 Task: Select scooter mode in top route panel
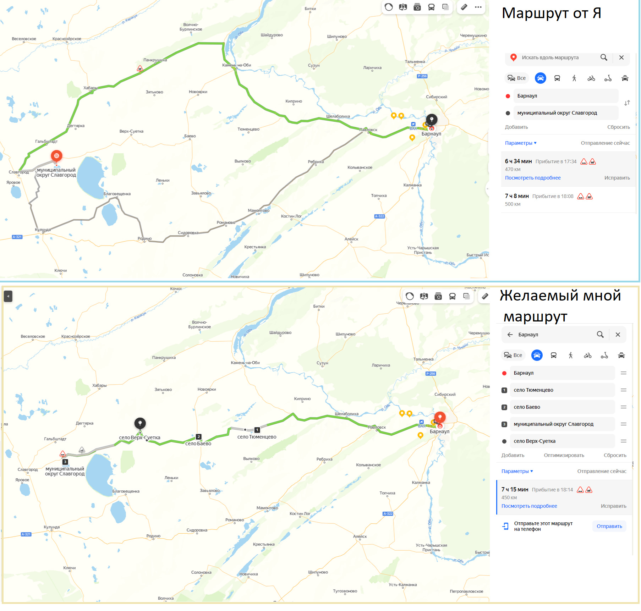pos(608,78)
